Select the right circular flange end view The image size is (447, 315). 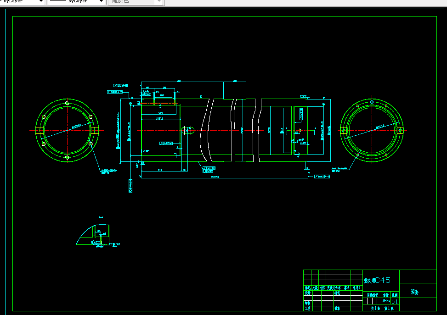[372, 130]
